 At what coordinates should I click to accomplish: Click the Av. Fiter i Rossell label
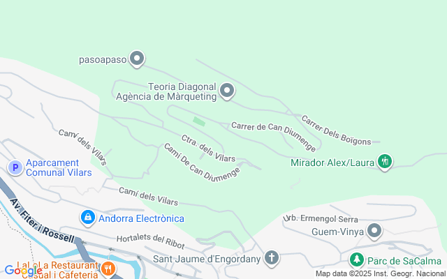pos(42,220)
